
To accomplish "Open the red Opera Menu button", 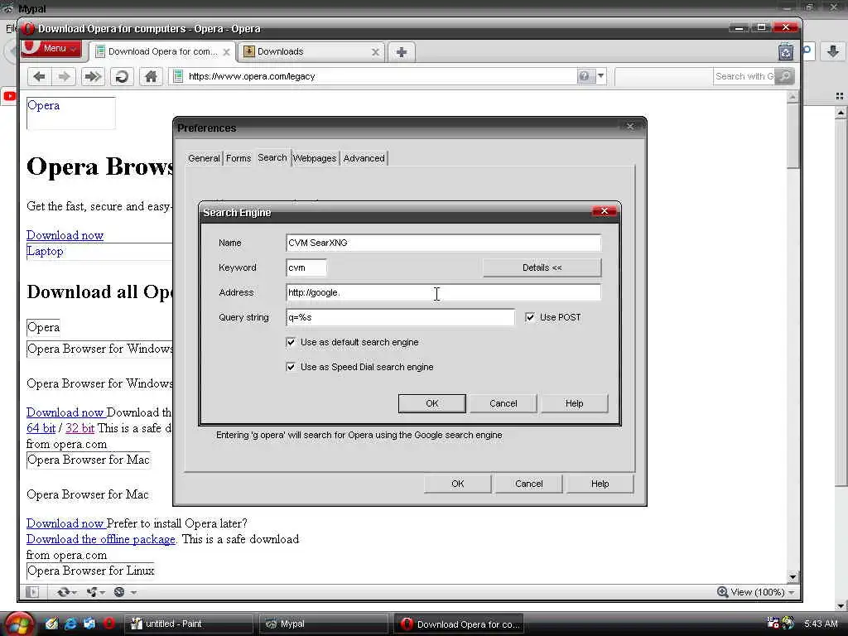I will point(51,48).
